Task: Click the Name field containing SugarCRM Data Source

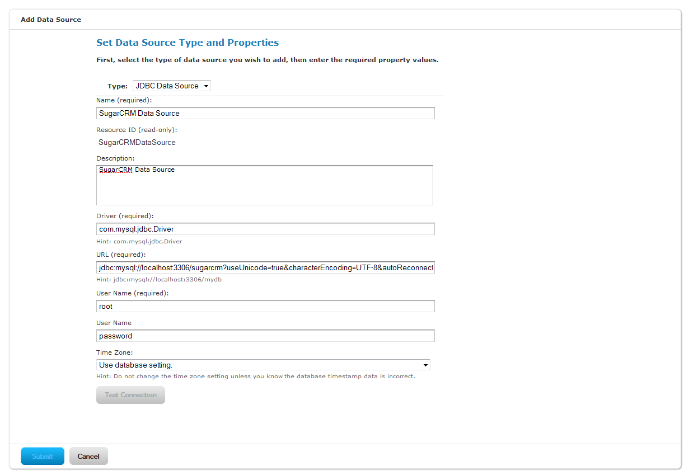Action: [x=265, y=113]
